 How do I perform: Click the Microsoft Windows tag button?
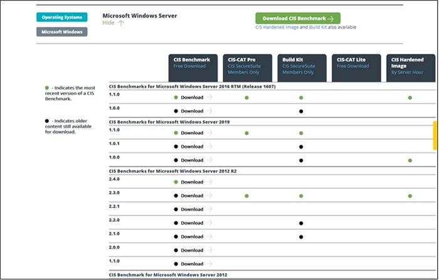coord(62,32)
